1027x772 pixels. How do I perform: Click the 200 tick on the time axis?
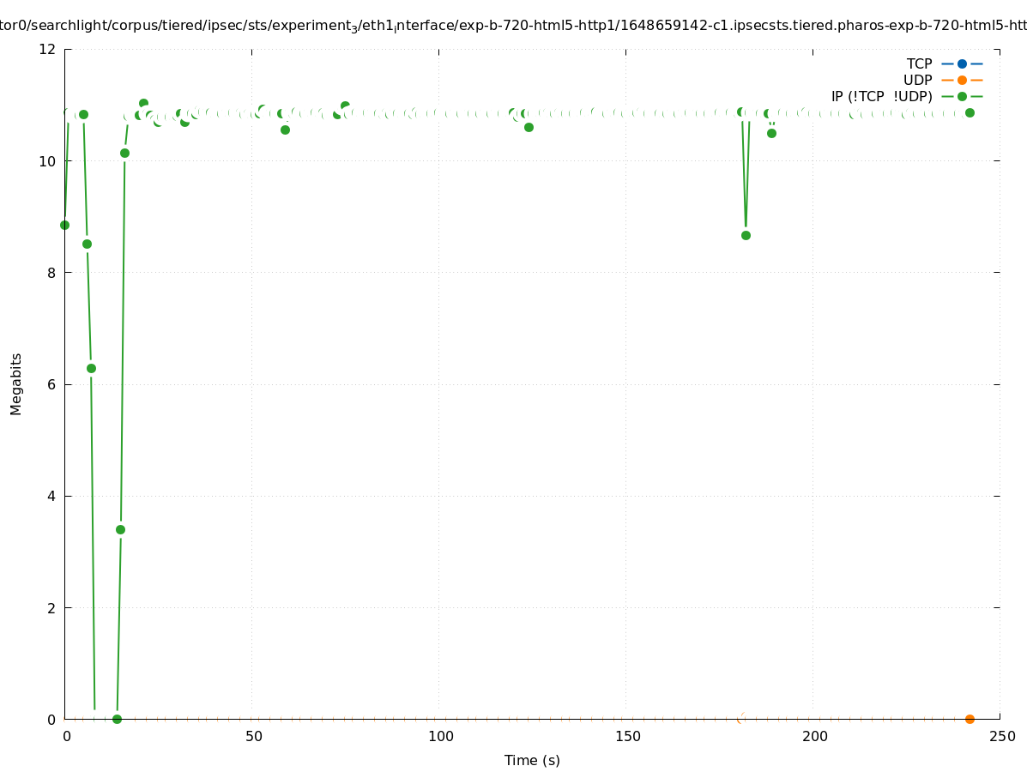pos(814,737)
